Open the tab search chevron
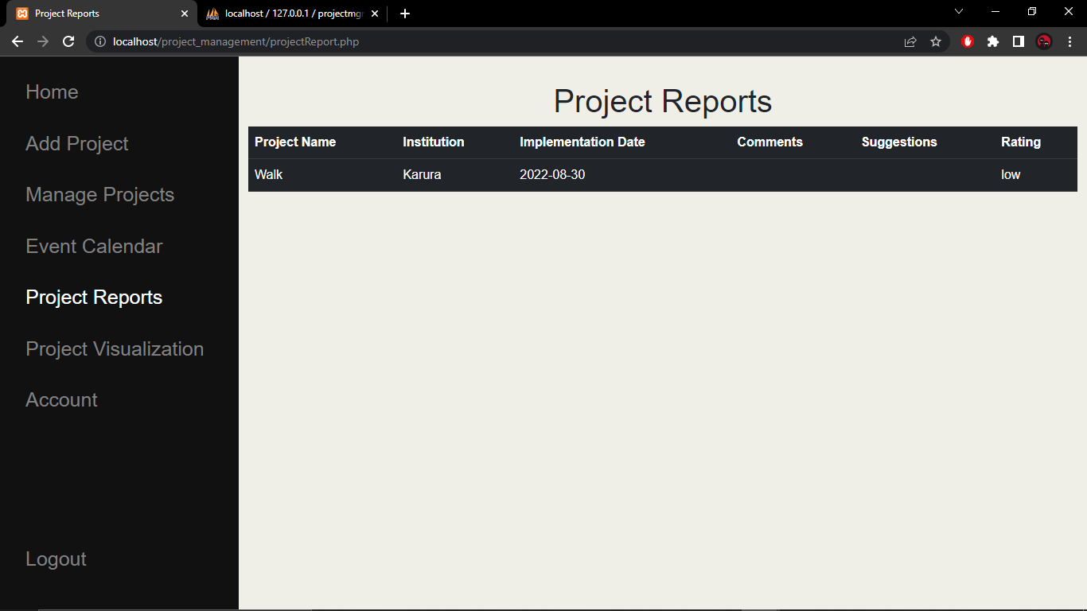 958,12
